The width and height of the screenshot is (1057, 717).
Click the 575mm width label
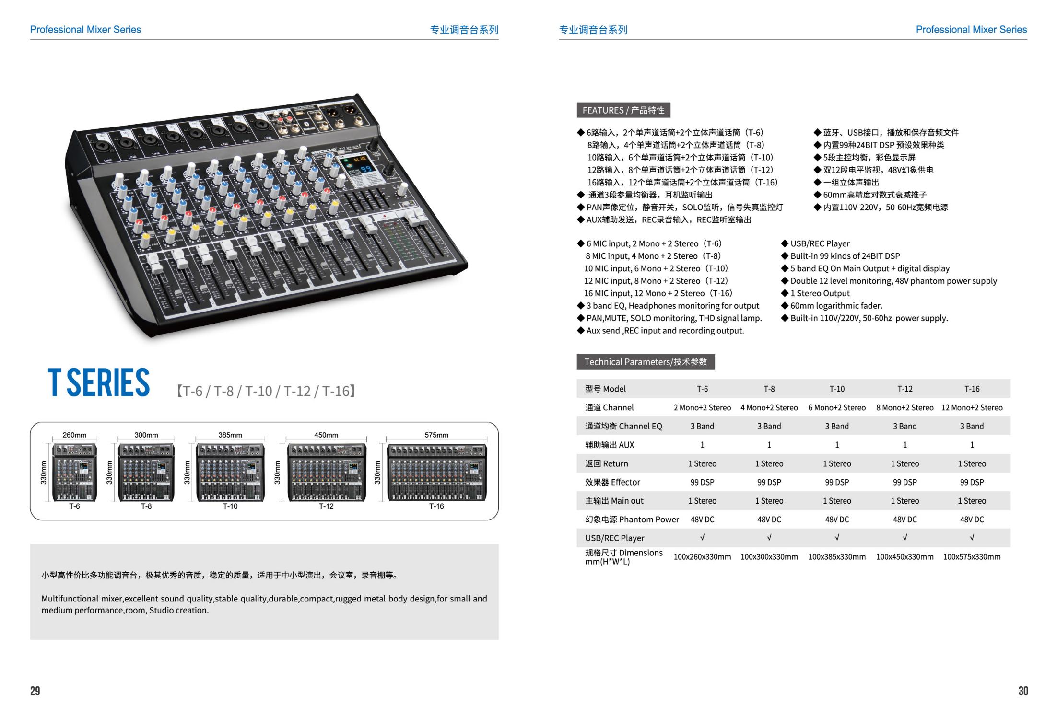coord(436,435)
